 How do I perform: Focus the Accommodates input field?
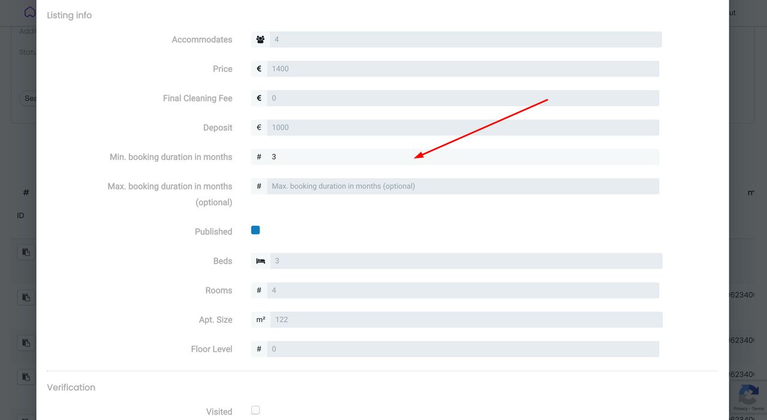[465, 39]
